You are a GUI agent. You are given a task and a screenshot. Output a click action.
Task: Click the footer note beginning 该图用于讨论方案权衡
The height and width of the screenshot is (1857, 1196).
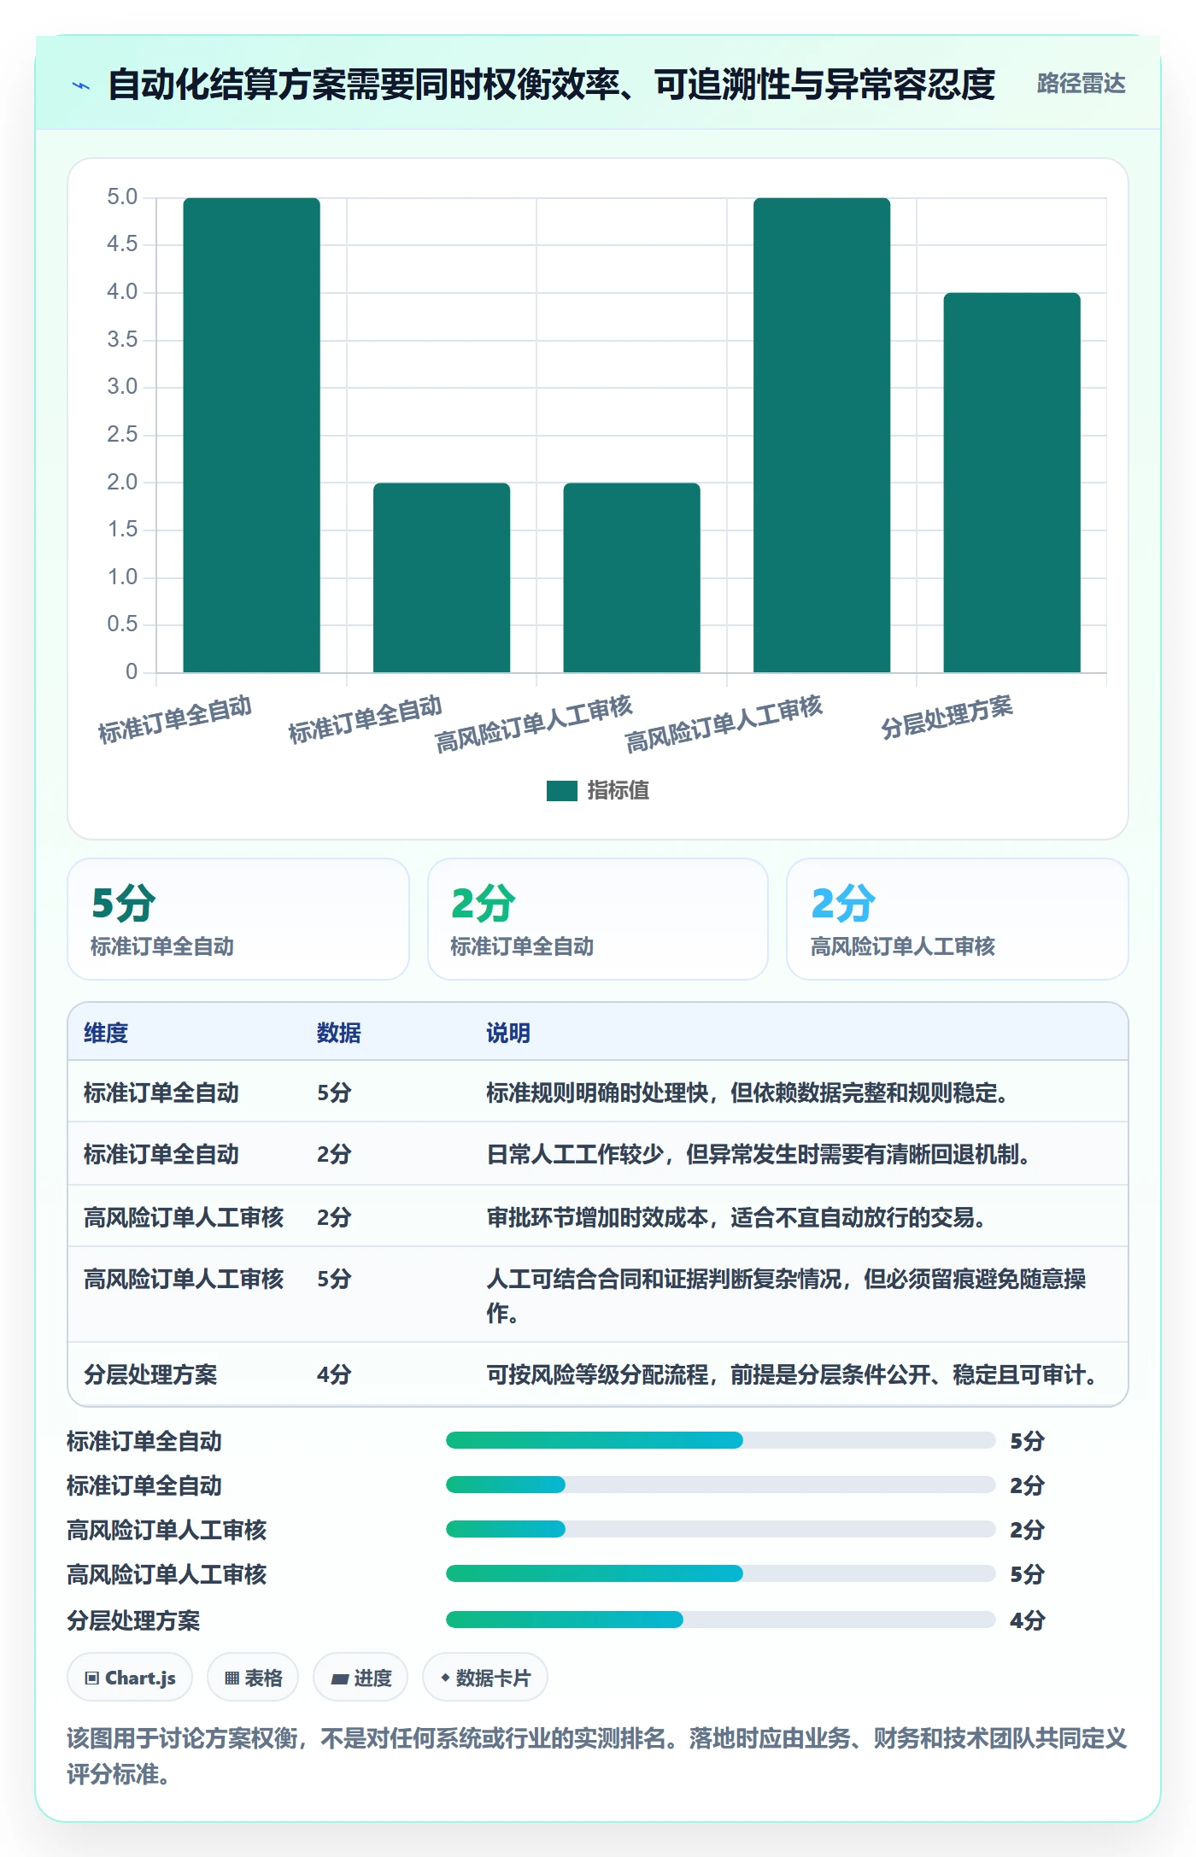pos(597,1756)
